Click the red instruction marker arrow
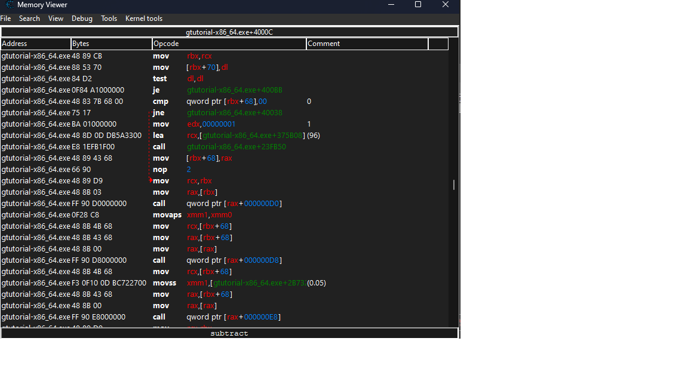 click(150, 180)
